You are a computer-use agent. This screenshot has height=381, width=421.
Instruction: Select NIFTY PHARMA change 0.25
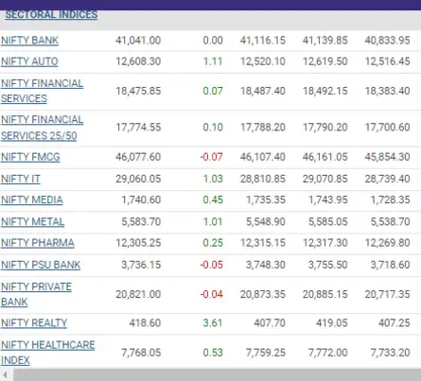(x=213, y=243)
